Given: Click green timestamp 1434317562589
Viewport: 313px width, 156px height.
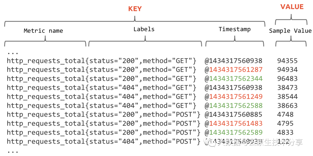Looking at the screenshot, I should click(236, 133).
